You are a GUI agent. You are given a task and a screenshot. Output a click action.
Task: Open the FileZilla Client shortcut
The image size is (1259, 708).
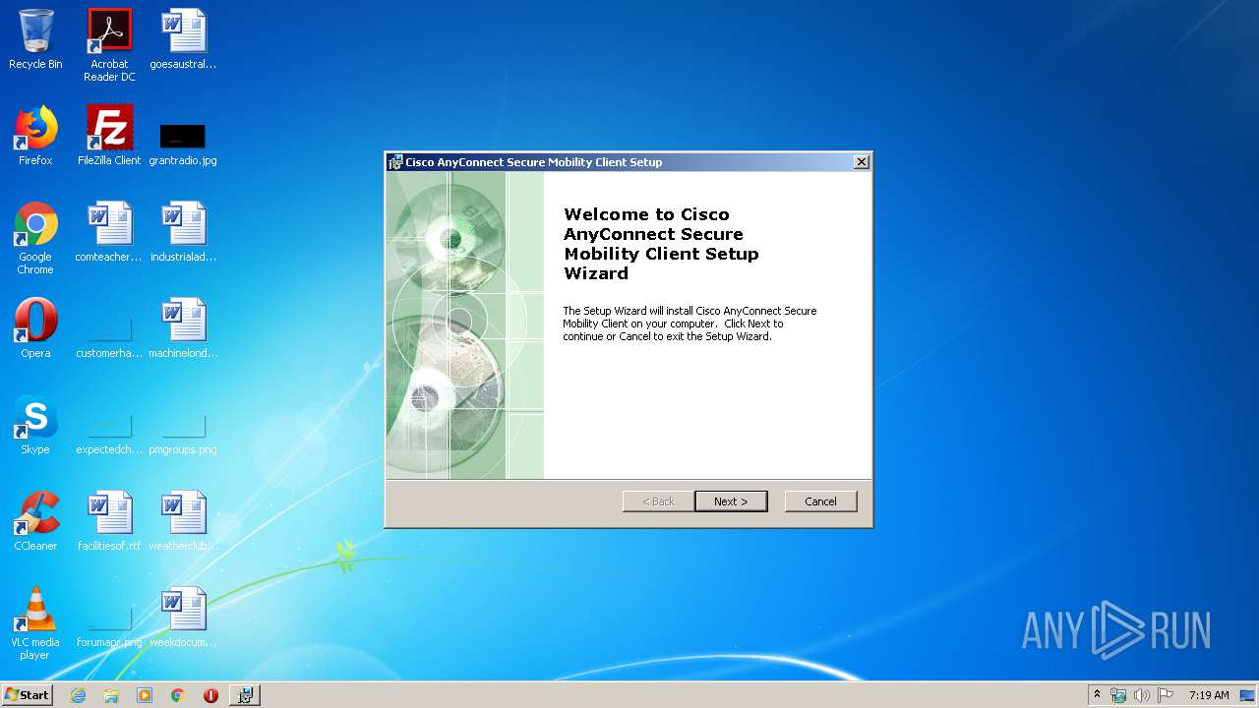[x=109, y=136]
